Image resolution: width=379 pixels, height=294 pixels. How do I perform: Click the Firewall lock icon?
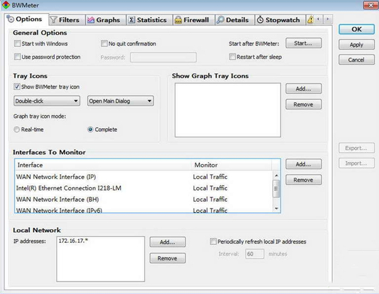click(177, 20)
